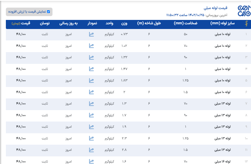Click the 48,100 price in row 3
This screenshot has width=251, height=164.
pyautogui.click(x=21, y=57)
